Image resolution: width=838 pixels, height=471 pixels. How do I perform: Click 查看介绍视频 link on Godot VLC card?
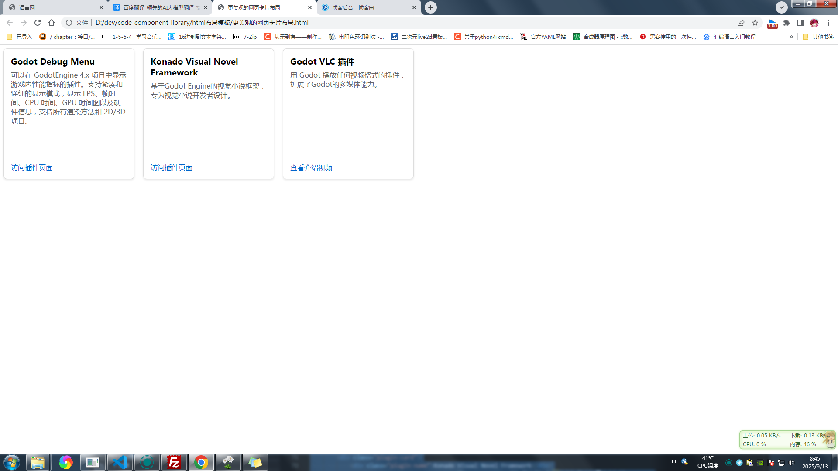pos(311,167)
